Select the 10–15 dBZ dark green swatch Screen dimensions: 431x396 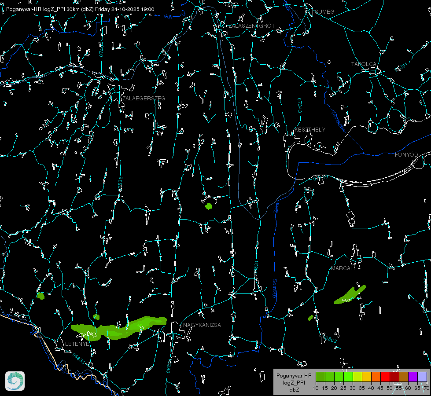coord(320,377)
